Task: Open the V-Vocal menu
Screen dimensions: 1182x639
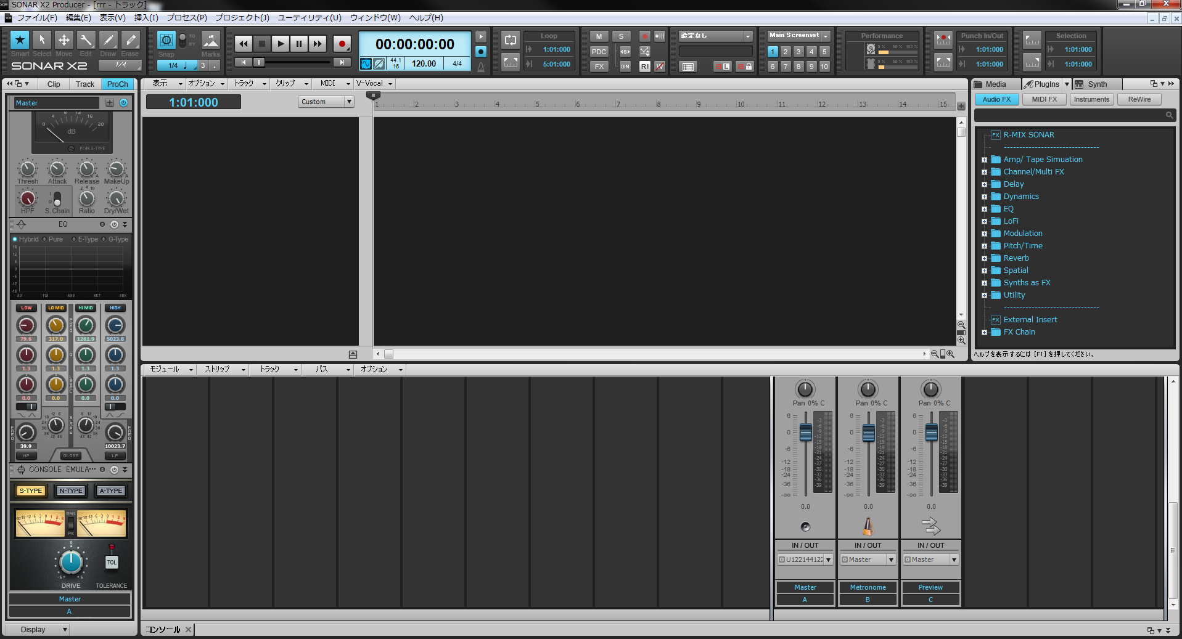Action: pyautogui.click(x=374, y=84)
